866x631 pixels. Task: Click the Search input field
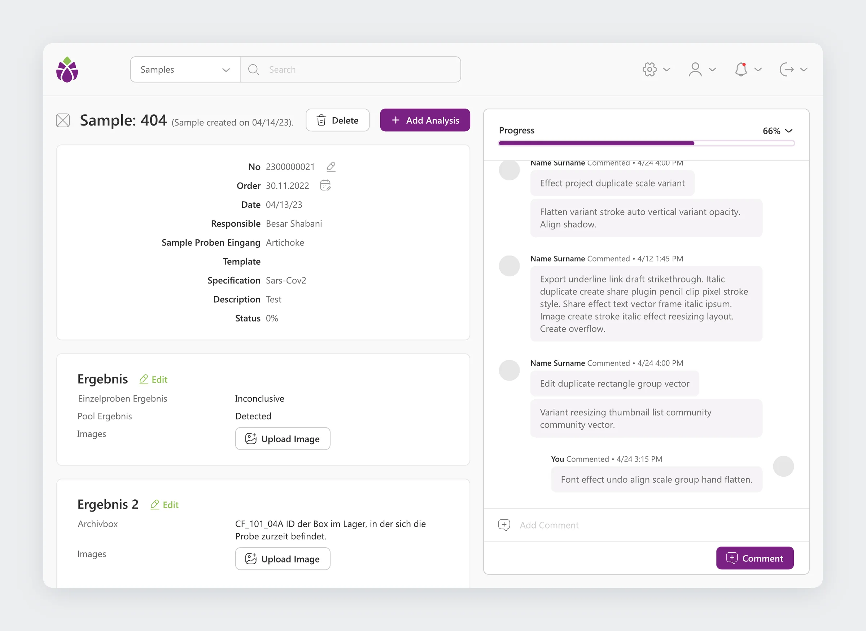(x=351, y=70)
